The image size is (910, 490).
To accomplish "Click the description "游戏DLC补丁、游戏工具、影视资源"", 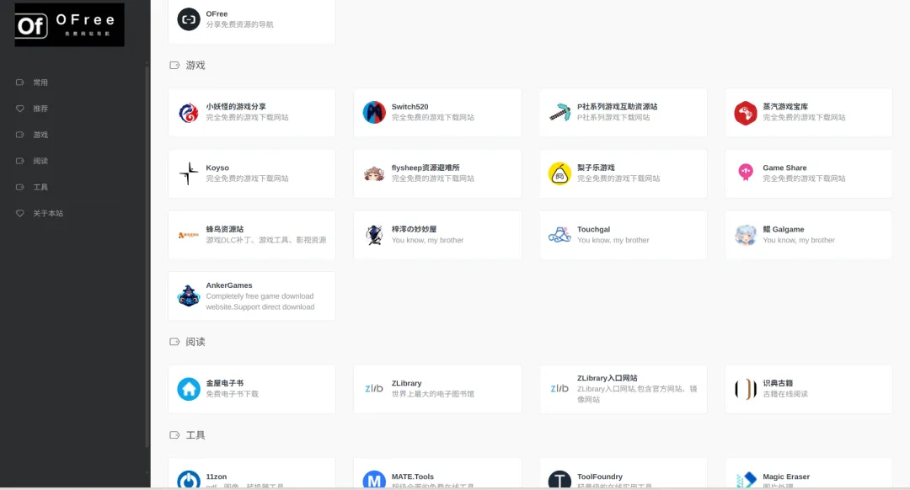I will (x=266, y=240).
